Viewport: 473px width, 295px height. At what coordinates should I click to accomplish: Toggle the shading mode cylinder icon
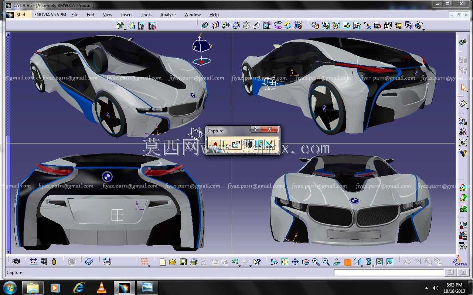pos(368,262)
